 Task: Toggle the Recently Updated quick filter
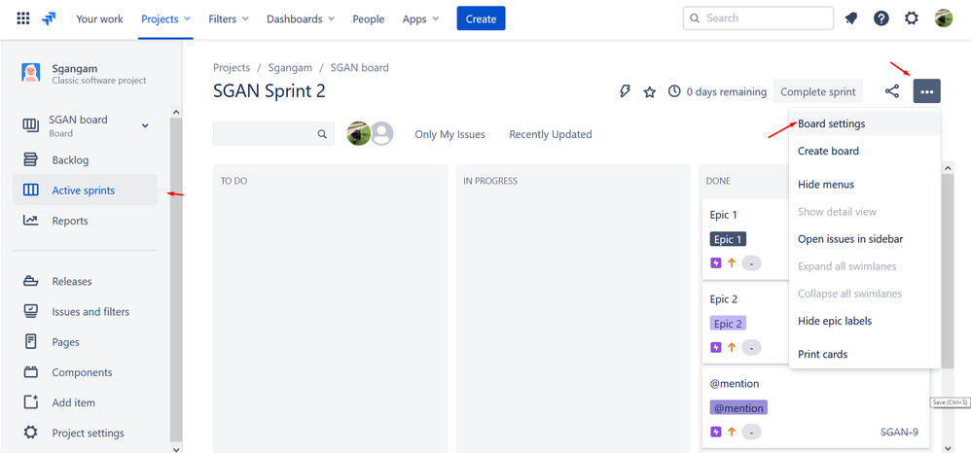click(x=551, y=134)
